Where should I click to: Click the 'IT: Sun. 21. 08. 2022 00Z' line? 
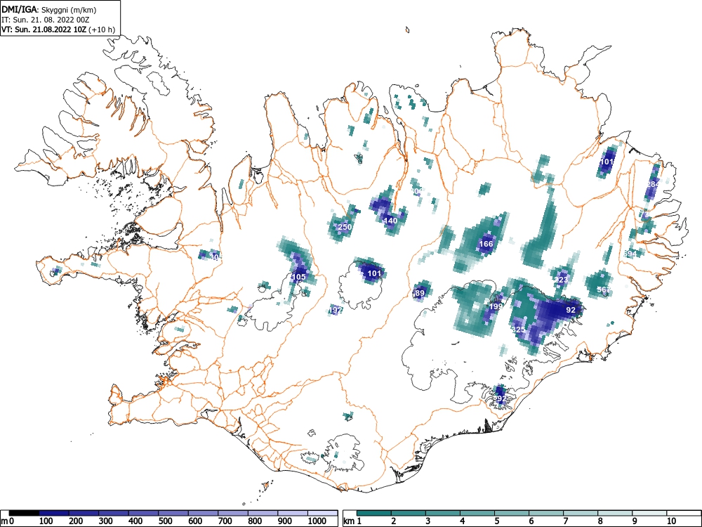[46, 20]
